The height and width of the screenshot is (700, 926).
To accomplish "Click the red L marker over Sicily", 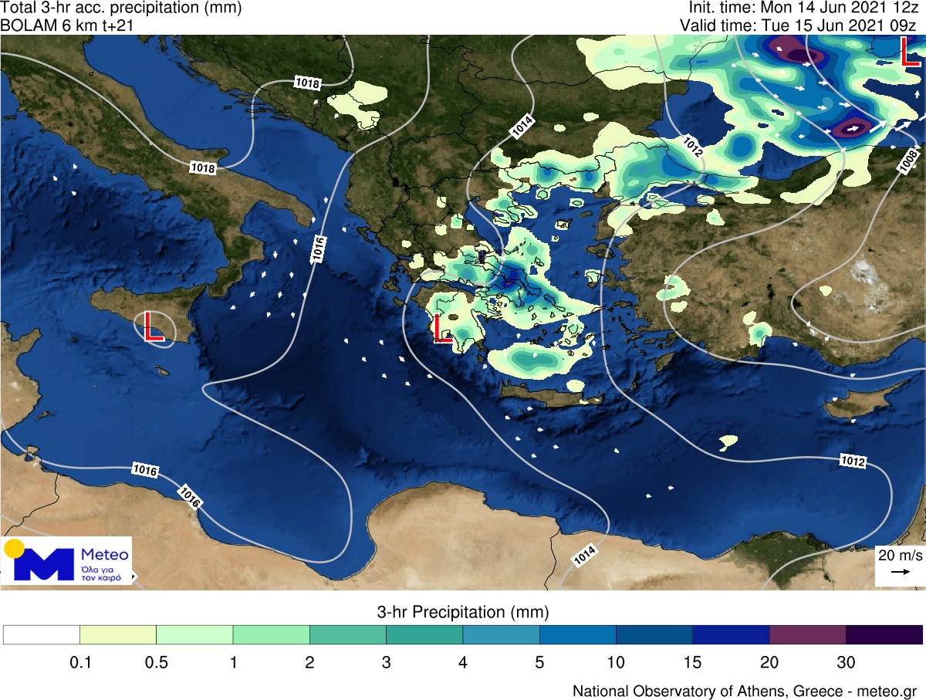I will coord(154,326).
